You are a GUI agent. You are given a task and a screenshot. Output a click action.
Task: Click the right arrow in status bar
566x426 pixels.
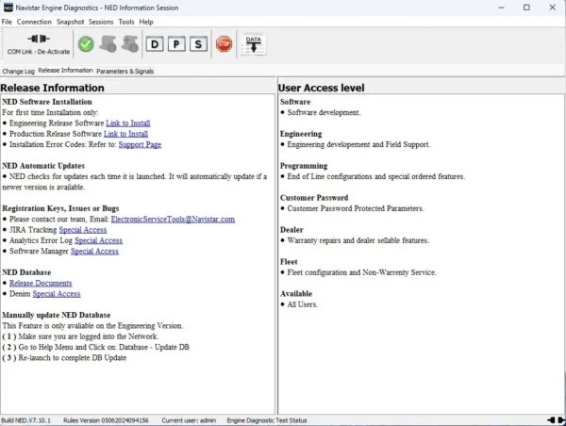(x=561, y=419)
